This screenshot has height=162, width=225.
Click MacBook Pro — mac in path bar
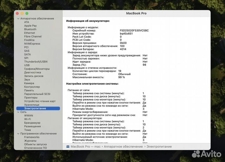pyautogui.click(x=86, y=147)
